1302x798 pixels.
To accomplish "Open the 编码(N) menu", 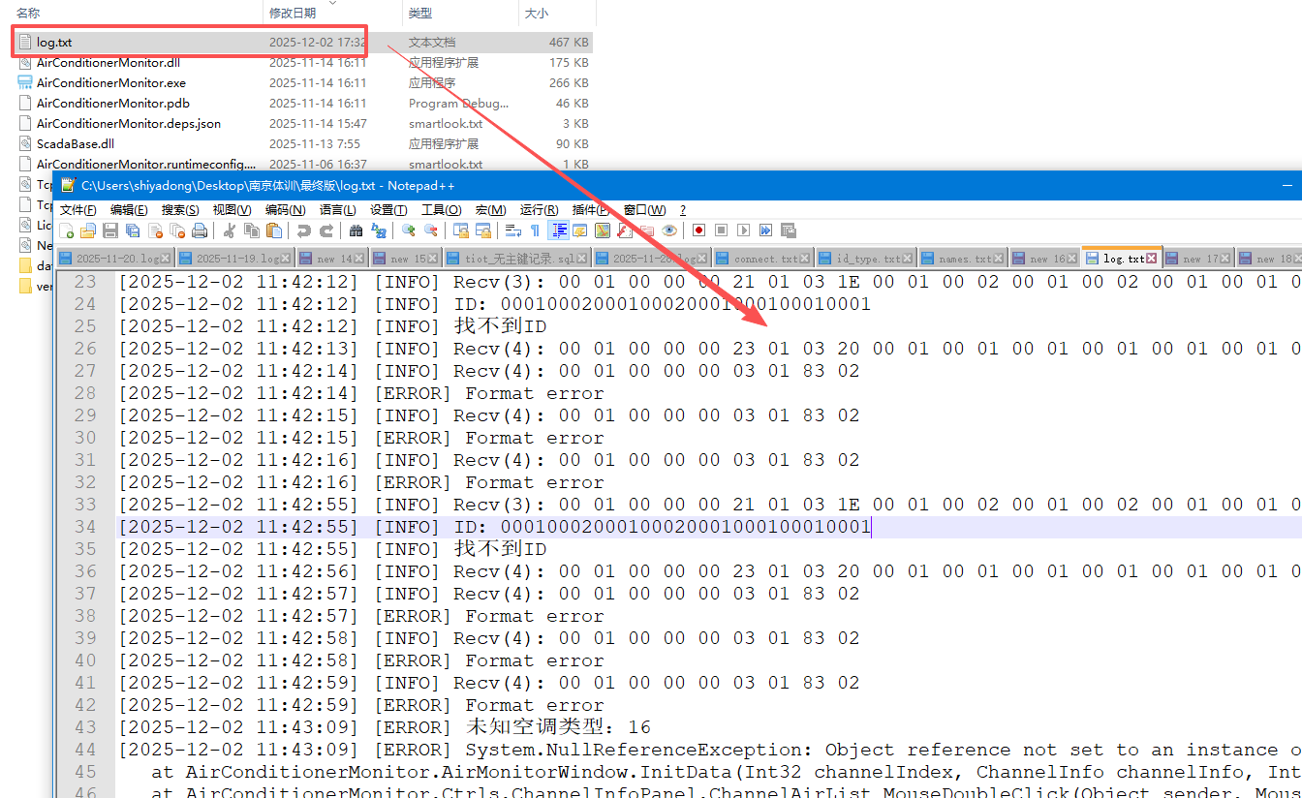I will tap(285, 210).
